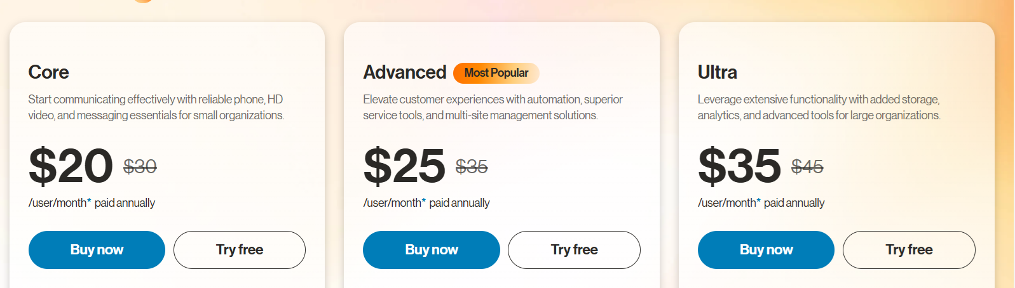The height and width of the screenshot is (288, 1015).
Task: Click the Core plan heading
Action: coord(49,72)
